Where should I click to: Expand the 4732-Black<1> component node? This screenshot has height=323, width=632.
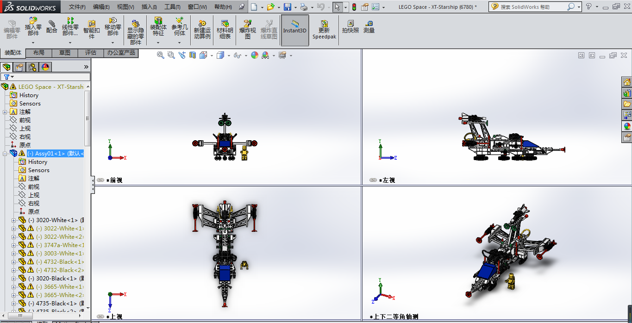pyautogui.click(x=13, y=262)
